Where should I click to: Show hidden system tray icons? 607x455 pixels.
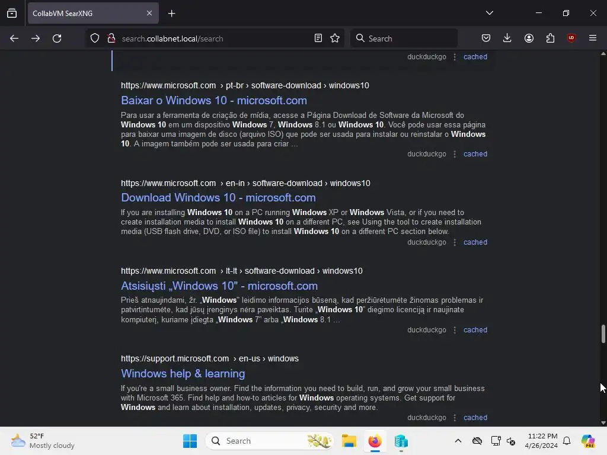(458, 441)
